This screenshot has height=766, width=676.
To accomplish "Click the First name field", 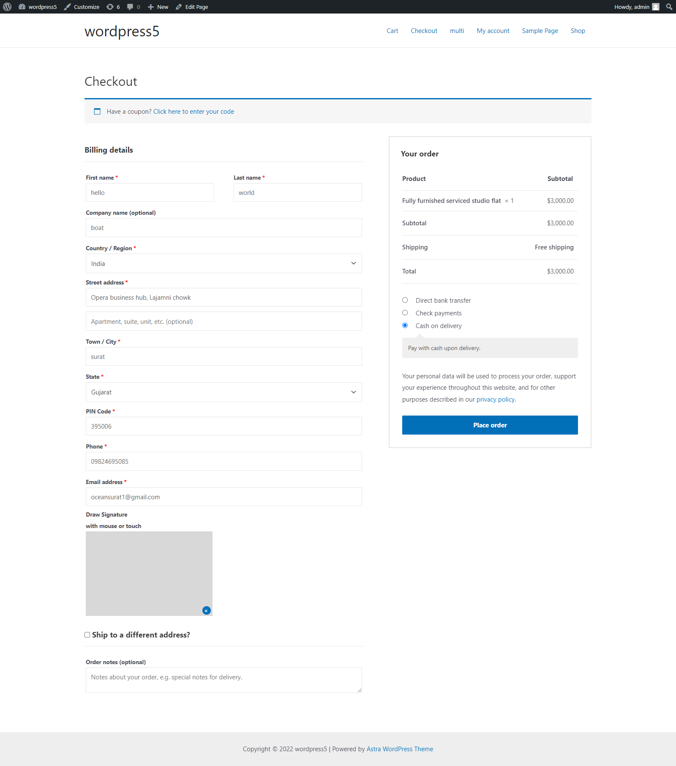I will [x=150, y=192].
